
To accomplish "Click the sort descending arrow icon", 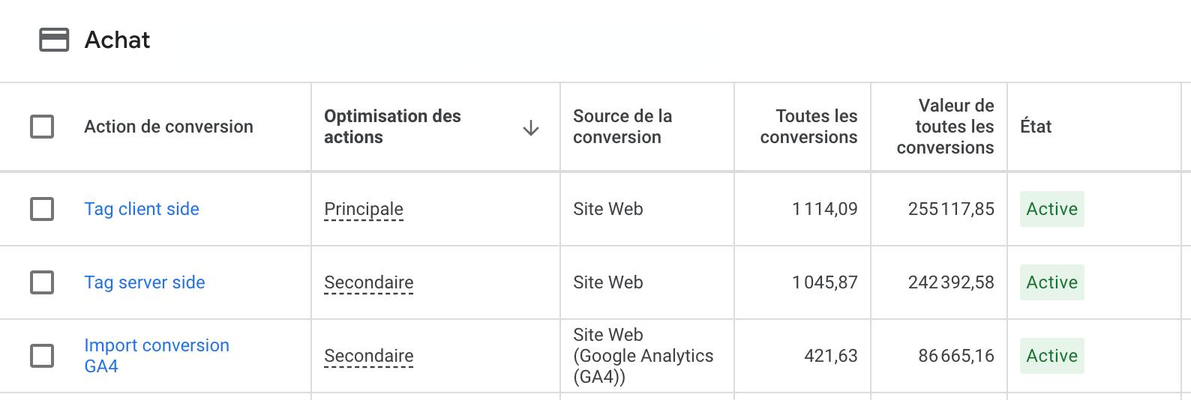I will pyautogui.click(x=531, y=127).
